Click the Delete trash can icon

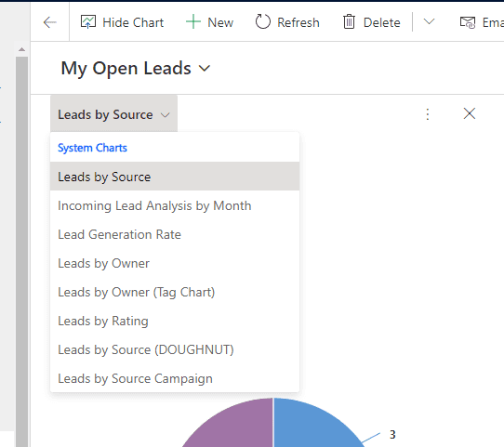349,21
